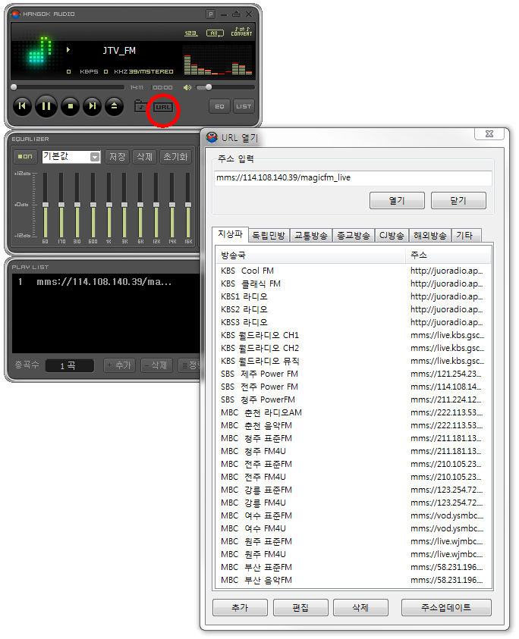Click the equalizer 삭제 button

144,156
